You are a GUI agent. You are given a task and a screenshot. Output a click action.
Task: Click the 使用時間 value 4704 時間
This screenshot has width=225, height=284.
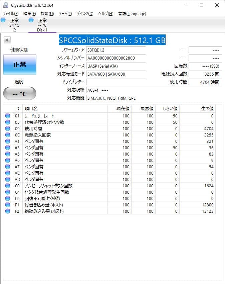[x=205, y=82]
